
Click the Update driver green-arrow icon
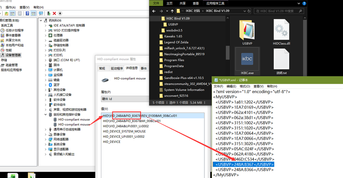click(49, 13)
